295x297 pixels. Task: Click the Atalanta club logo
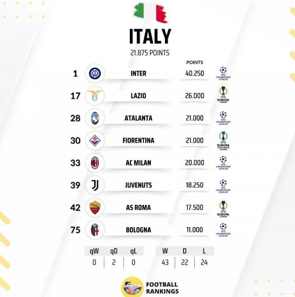95,118
